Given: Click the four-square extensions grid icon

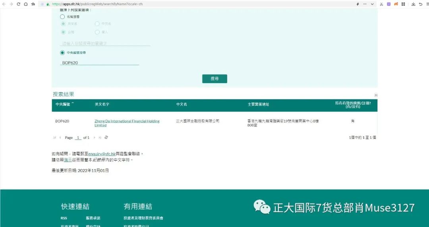Looking at the screenshot, I should [403, 4].
